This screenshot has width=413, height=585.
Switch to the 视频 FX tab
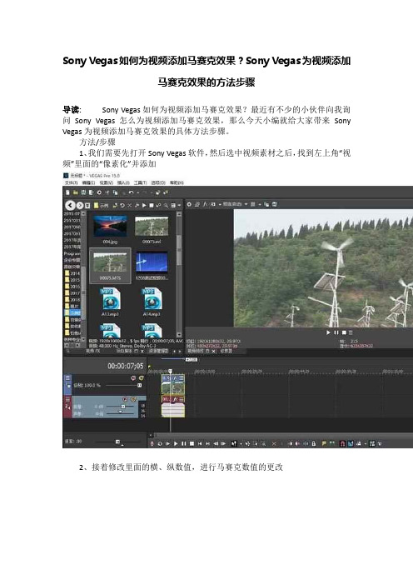(92, 351)
